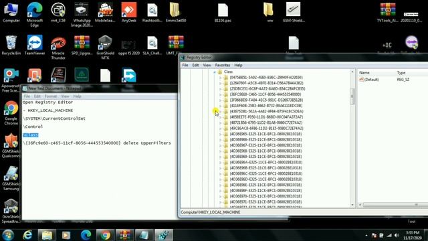Show hidden system tray icons
Viewport: 428px width, 241px height.
(x=366, y=235)
